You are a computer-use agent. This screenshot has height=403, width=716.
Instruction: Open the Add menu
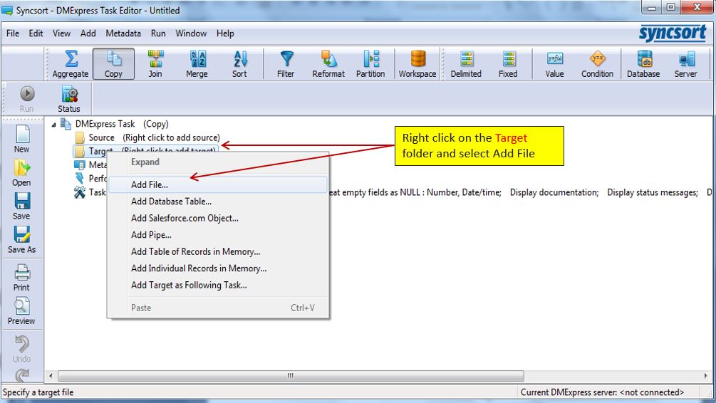pos(88,33)
